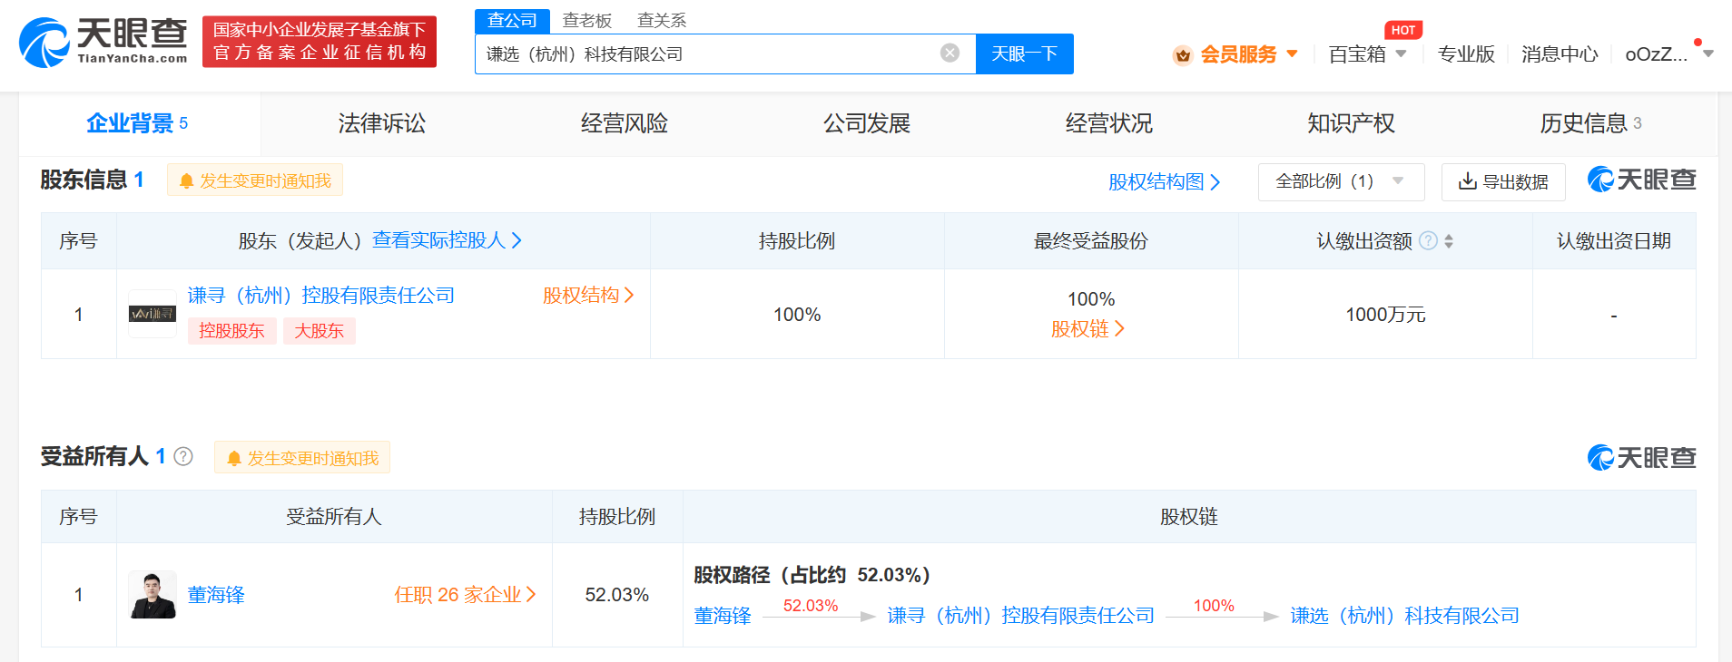This screenshot has width=1732, height=662.
Task: Open 任职 26 家企业 link
Action: click(465, 595)
